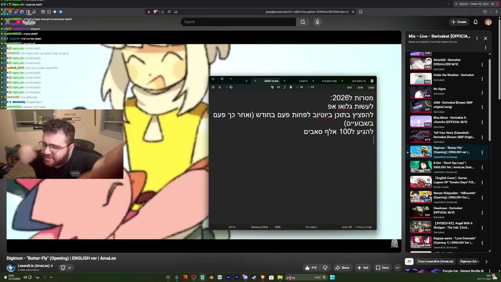Switch to Notepad's rightmost Hebrew-titled tab
Image resolution: width=501 pixels, height=282 pixels.
(x=359, y=81)
